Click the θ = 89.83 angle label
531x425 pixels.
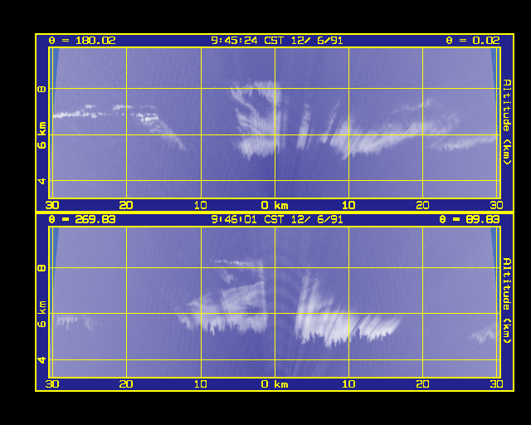[470, 220]
